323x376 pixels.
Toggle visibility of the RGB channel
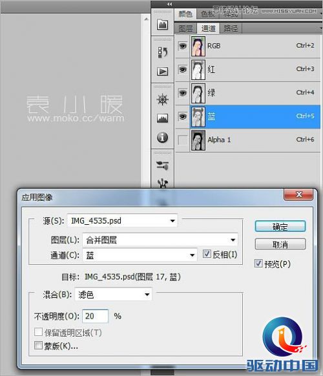click(x=183, y=46)
